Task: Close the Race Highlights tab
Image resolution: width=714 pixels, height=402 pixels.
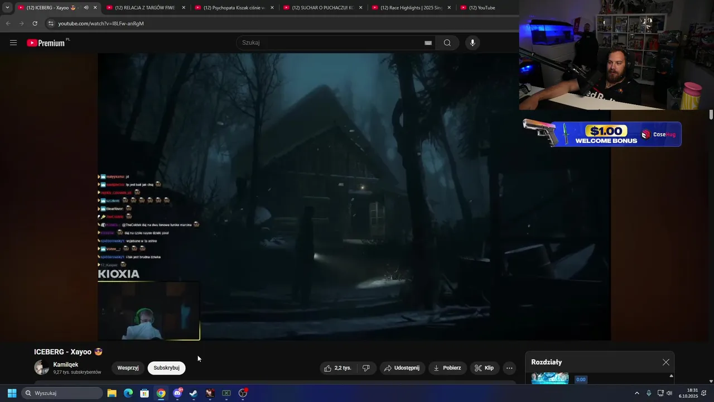Action: (x=449, y=8)
